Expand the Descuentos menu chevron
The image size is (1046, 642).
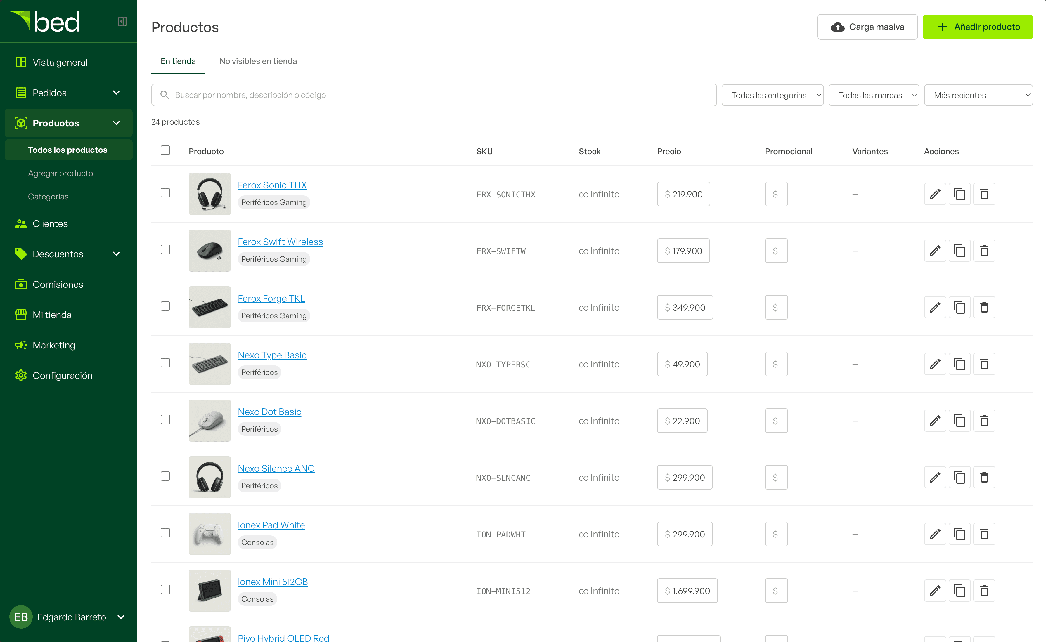(116, 254)
